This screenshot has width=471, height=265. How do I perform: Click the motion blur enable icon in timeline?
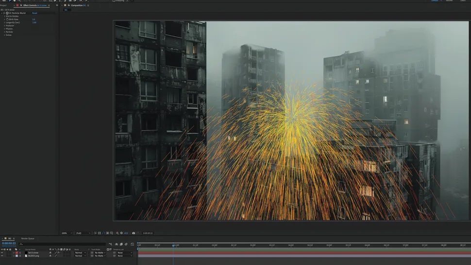(x=126, y=244)
